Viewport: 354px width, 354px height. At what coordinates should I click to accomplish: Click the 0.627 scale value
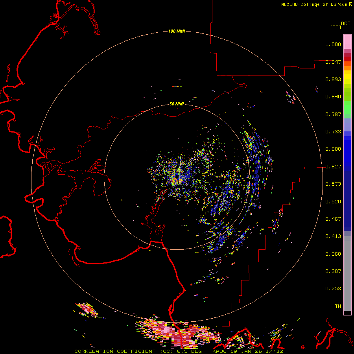(x=333, y=167)
